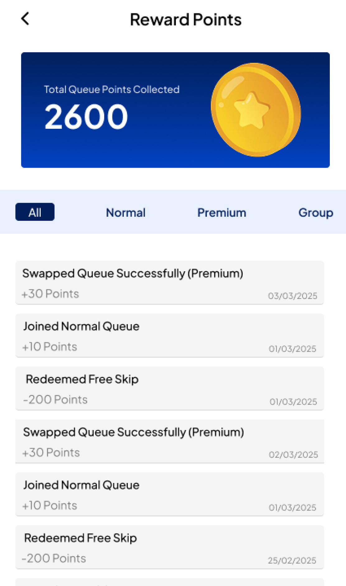Open Swapped Queue entry dated 02/03/2025
Screen dimensions: 346x586
[170, 441]
